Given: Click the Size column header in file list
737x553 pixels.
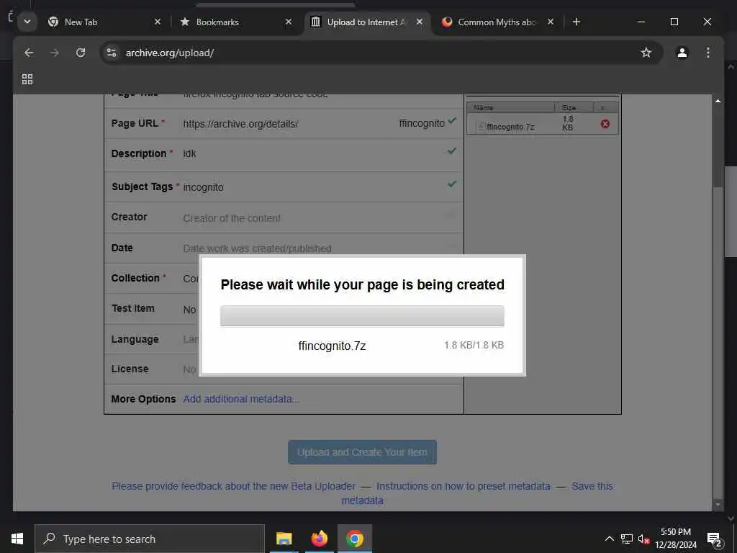Looking at the screenshot, I should point(574,107).
